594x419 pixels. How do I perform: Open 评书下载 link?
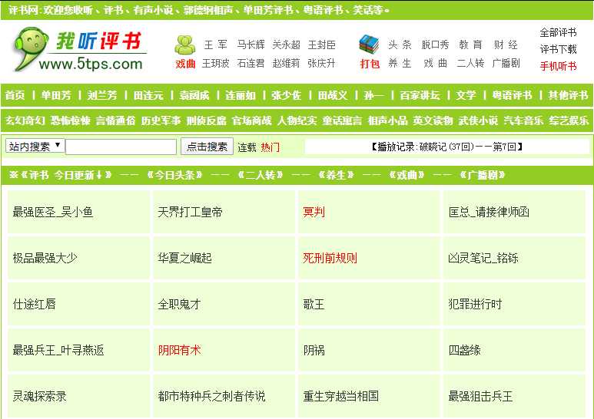click(x=559, y=49)
